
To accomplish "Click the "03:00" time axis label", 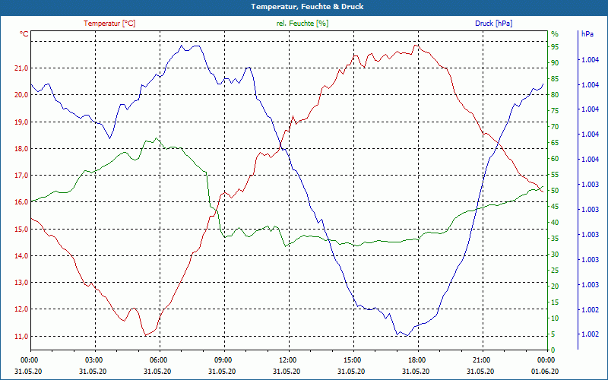I will pos(93,359).
